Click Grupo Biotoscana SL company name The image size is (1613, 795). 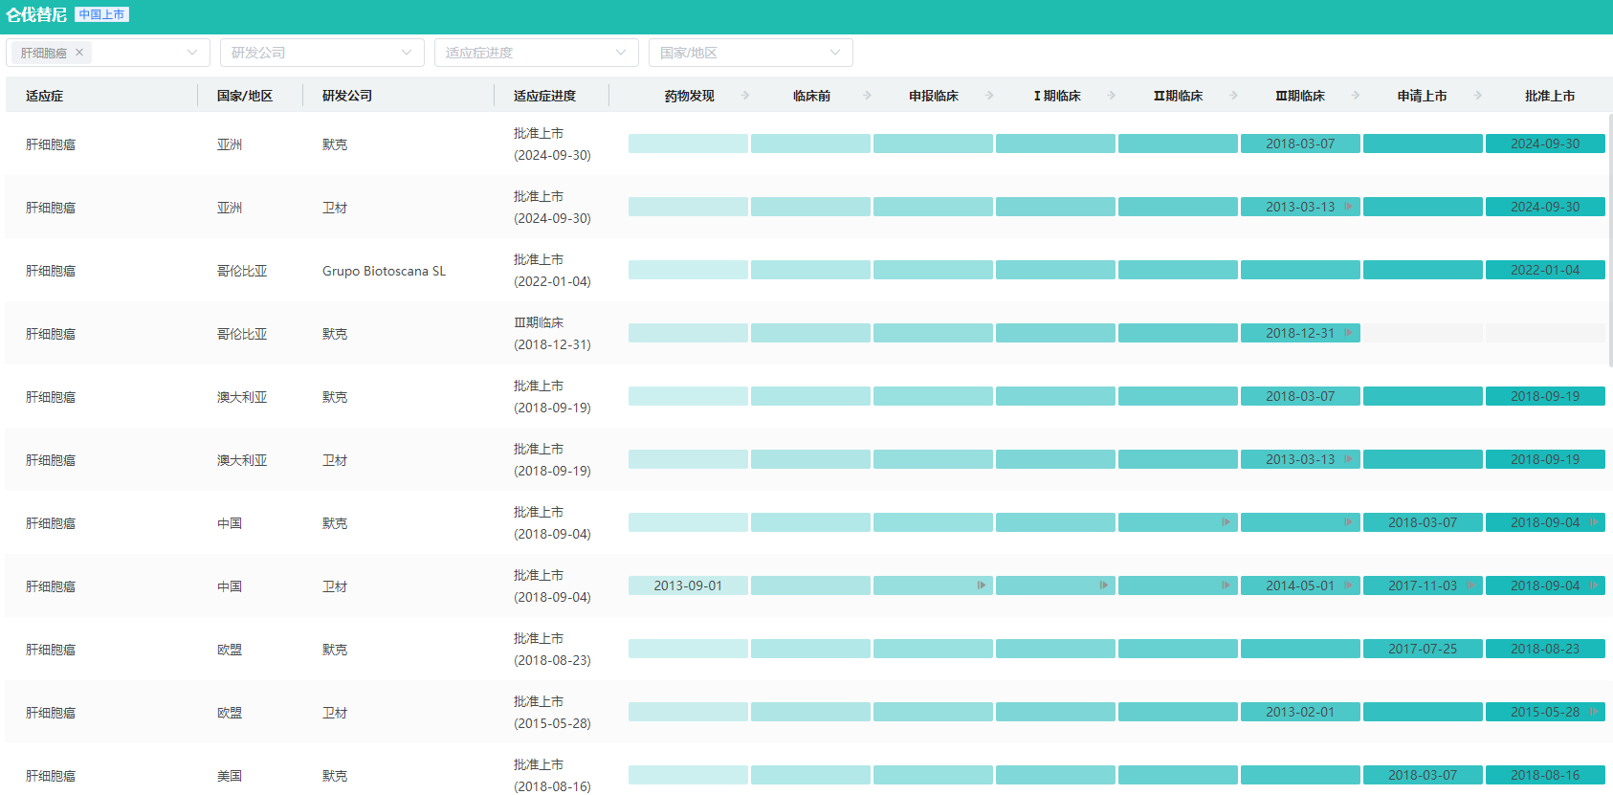click(x=384, y=271)
